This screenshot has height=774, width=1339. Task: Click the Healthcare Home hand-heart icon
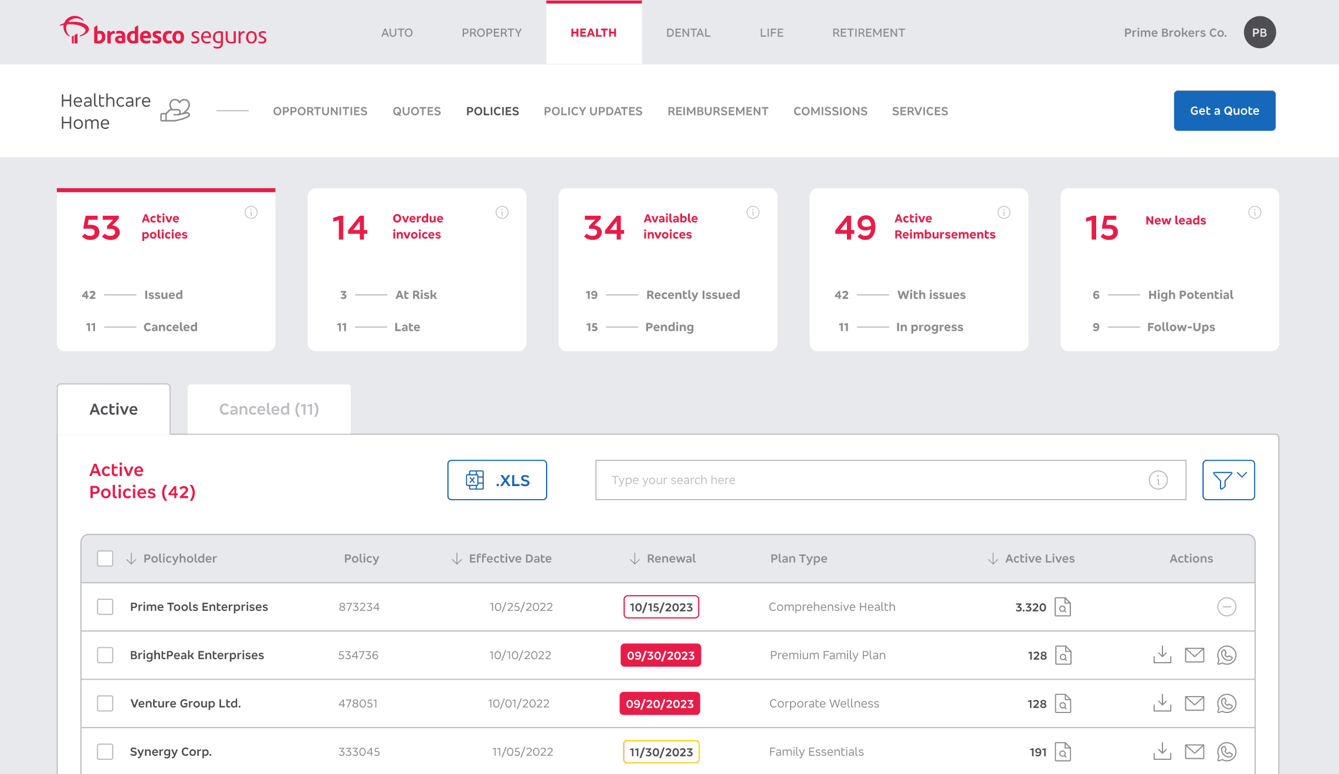click(175, 110)
